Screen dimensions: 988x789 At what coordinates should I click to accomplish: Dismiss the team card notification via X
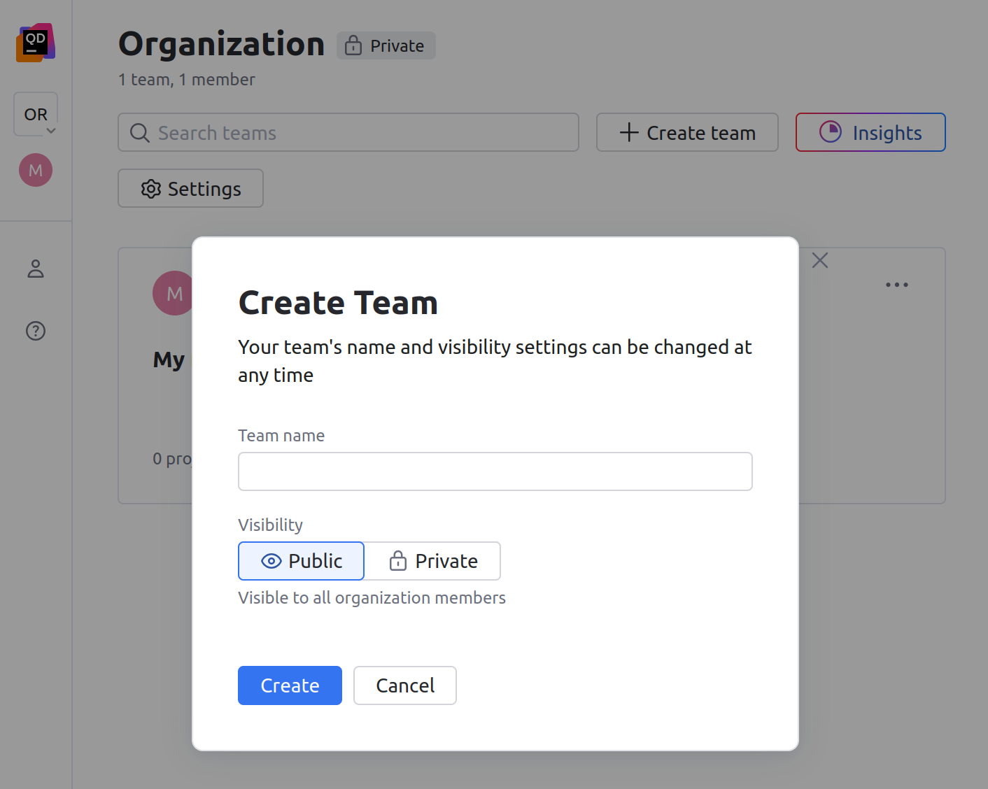pyautogui.click(x=819, y=260)
